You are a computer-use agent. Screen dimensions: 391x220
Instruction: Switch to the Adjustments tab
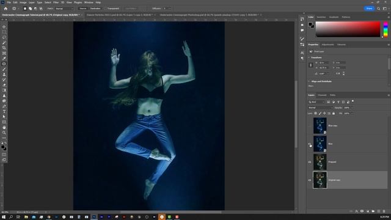pos(327,45)
